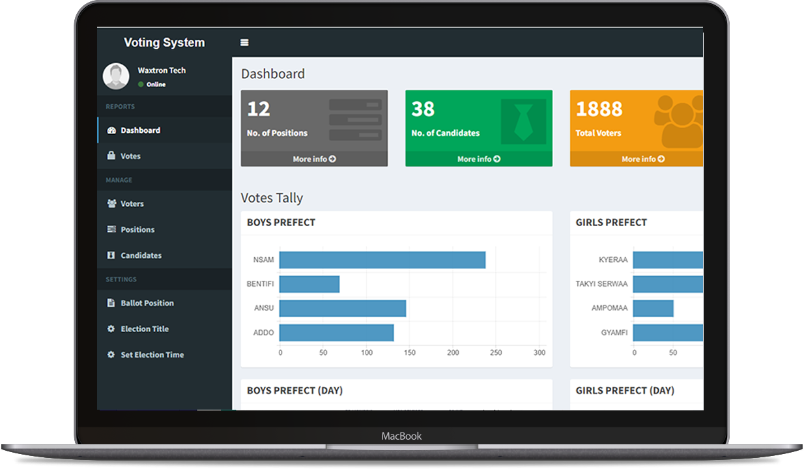Click the Positions list icon in the sidebar

(x=111, y=230)
